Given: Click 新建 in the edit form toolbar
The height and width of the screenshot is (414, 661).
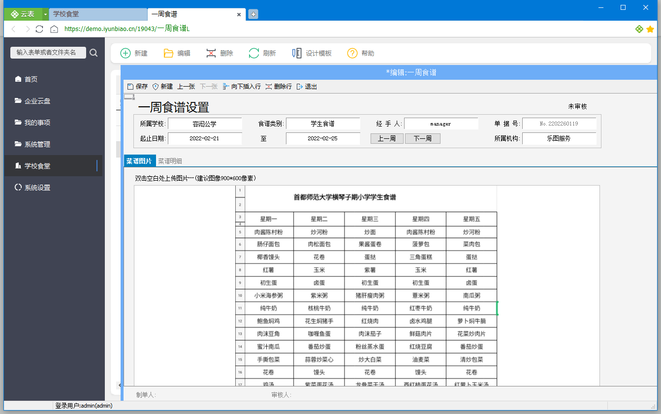Looking at the screenshot, I should click(x=162, y=86).
